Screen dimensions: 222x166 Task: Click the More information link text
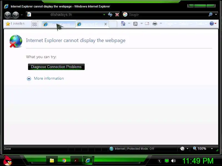49,78
